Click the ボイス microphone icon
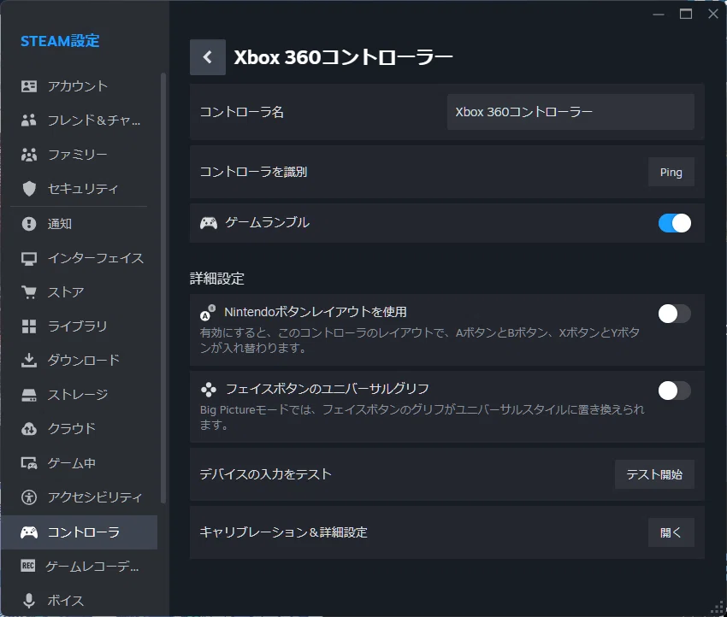Image resolution: width=727 pixels, height=617 pixels. point(29,600)
